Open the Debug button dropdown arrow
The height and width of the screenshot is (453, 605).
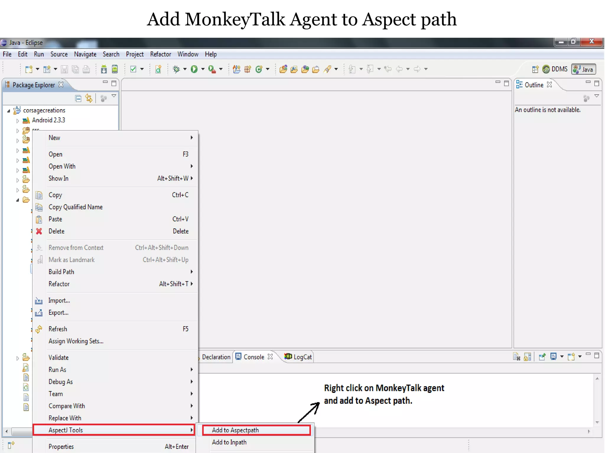(185, 69)
